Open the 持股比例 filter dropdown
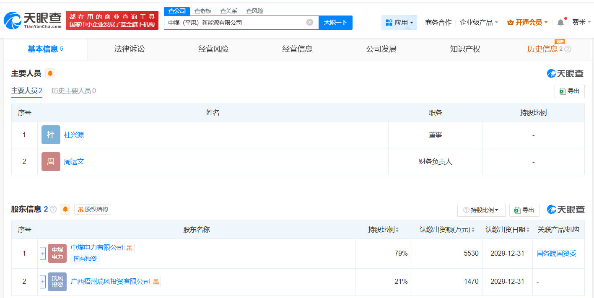This screenshot has height=298, width=594. point(481,210)
